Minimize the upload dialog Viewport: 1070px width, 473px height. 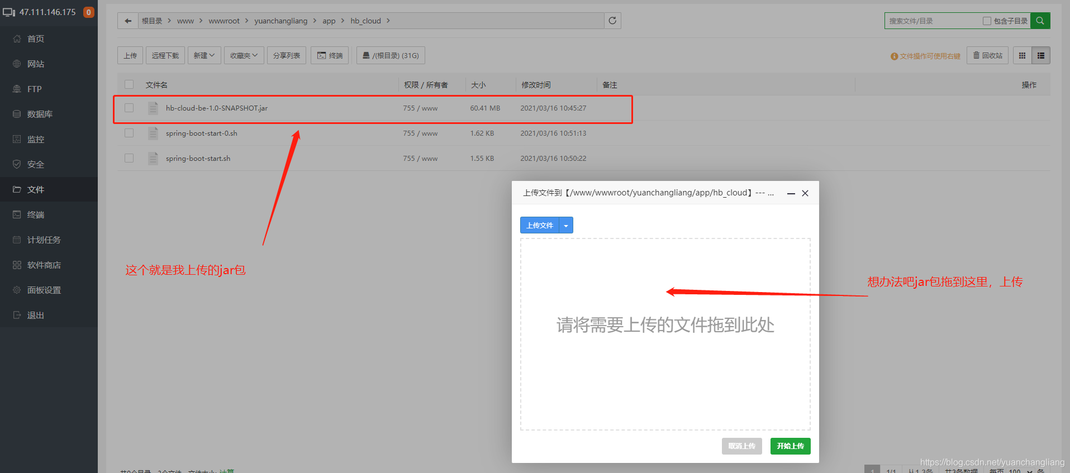coord(791,193)
